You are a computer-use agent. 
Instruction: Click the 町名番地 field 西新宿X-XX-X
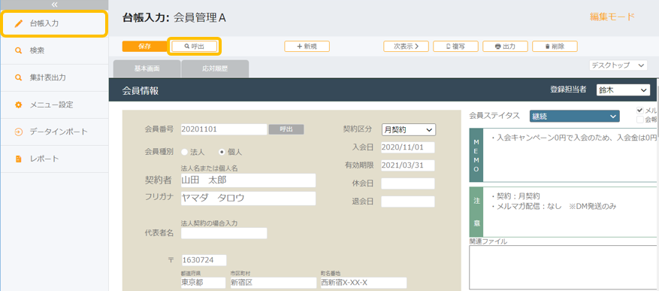[364, 283]
